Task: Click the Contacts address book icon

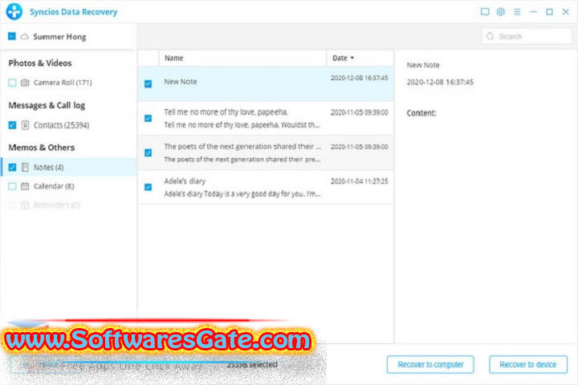Action: click(25, 125)
